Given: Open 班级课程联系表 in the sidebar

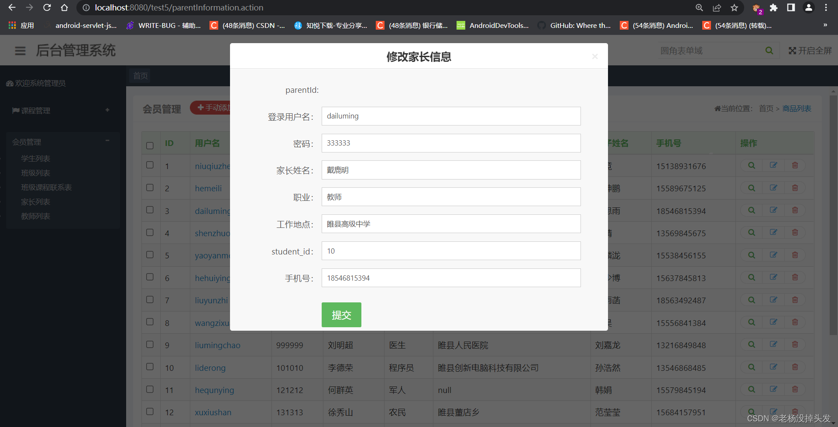Looking at the screenshot, I should coord(46,187).
